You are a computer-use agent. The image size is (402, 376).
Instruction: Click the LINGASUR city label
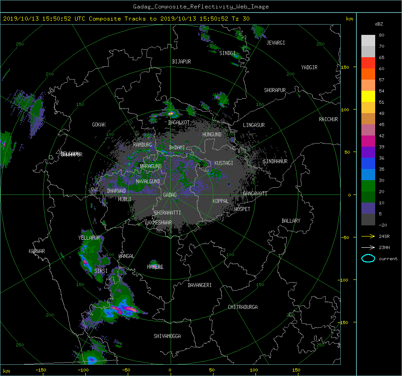coord(254,125)
